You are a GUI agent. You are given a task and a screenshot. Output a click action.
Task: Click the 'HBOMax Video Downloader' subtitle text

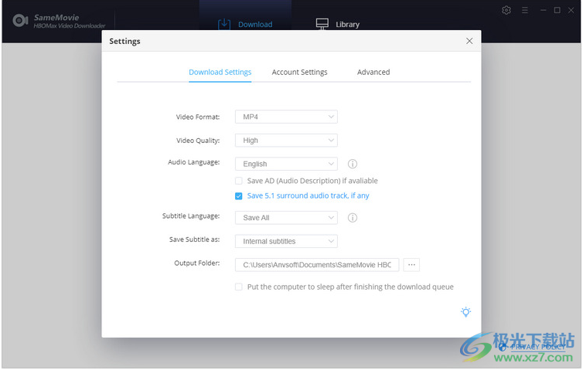tap(69, 25)
